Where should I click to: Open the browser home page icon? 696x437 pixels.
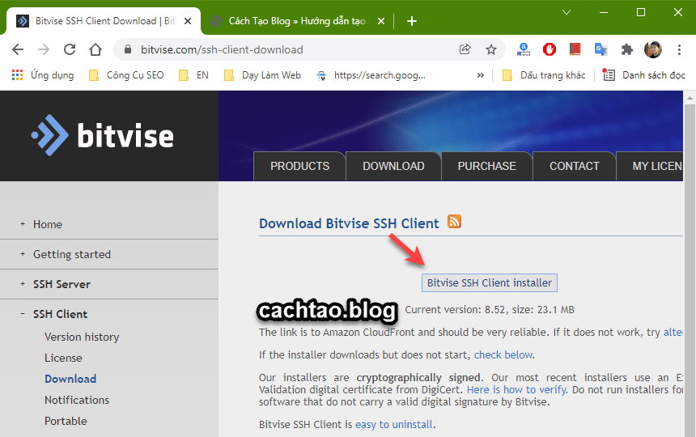coord(95,49)
